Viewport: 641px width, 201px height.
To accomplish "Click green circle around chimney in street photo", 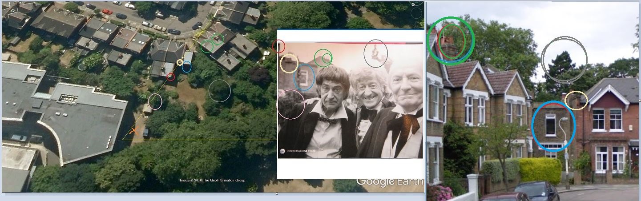I will (451, 40).
